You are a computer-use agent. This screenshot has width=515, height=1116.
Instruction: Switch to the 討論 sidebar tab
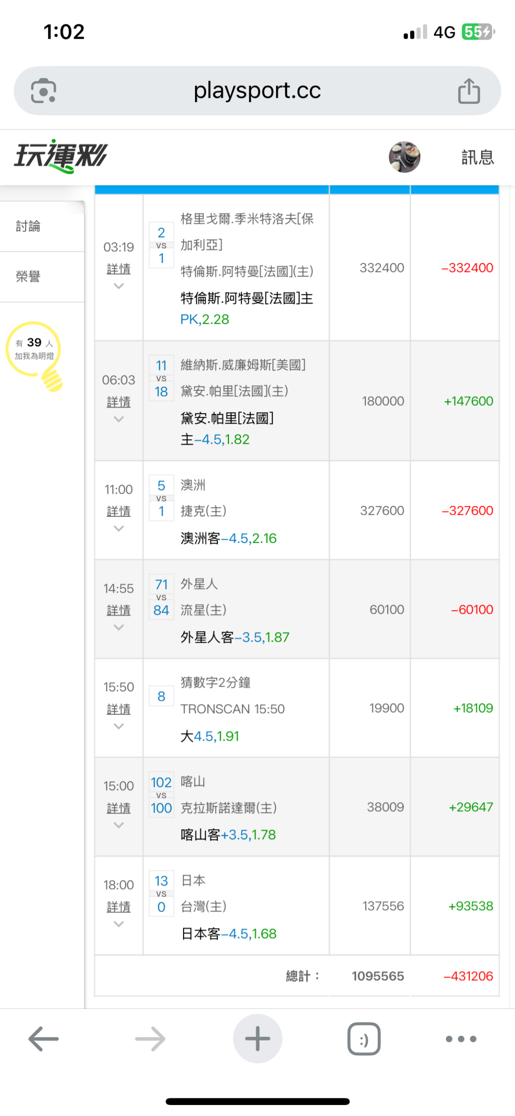[x=29, y=226]
